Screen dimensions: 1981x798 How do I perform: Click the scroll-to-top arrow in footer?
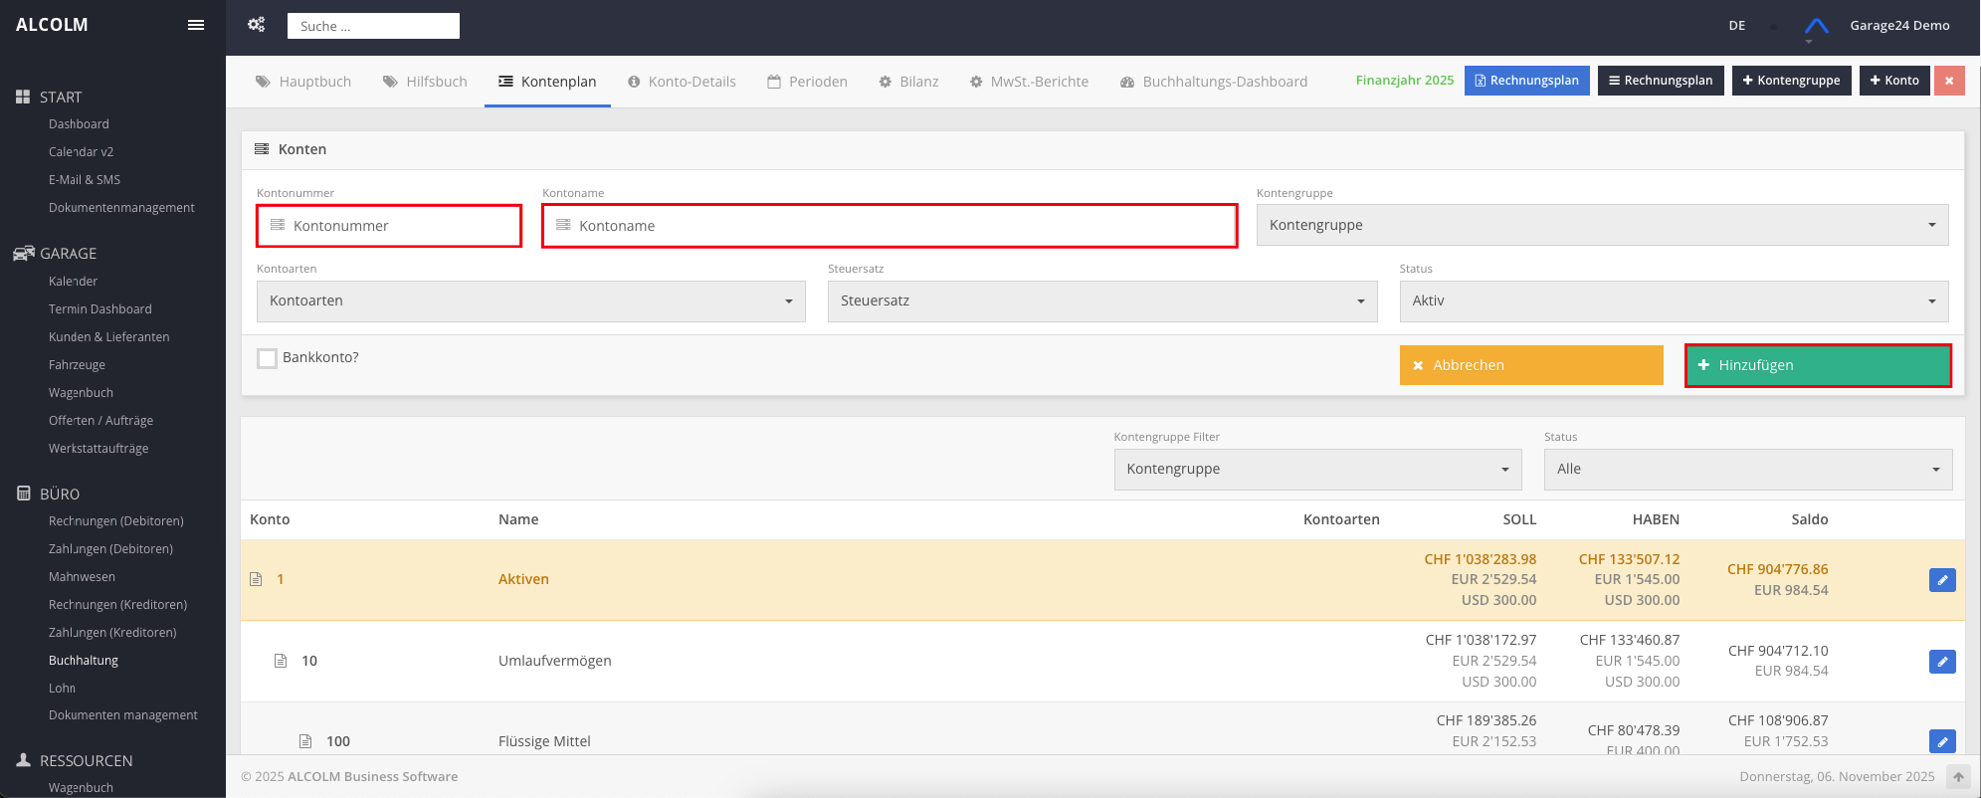pos(1957,777)
